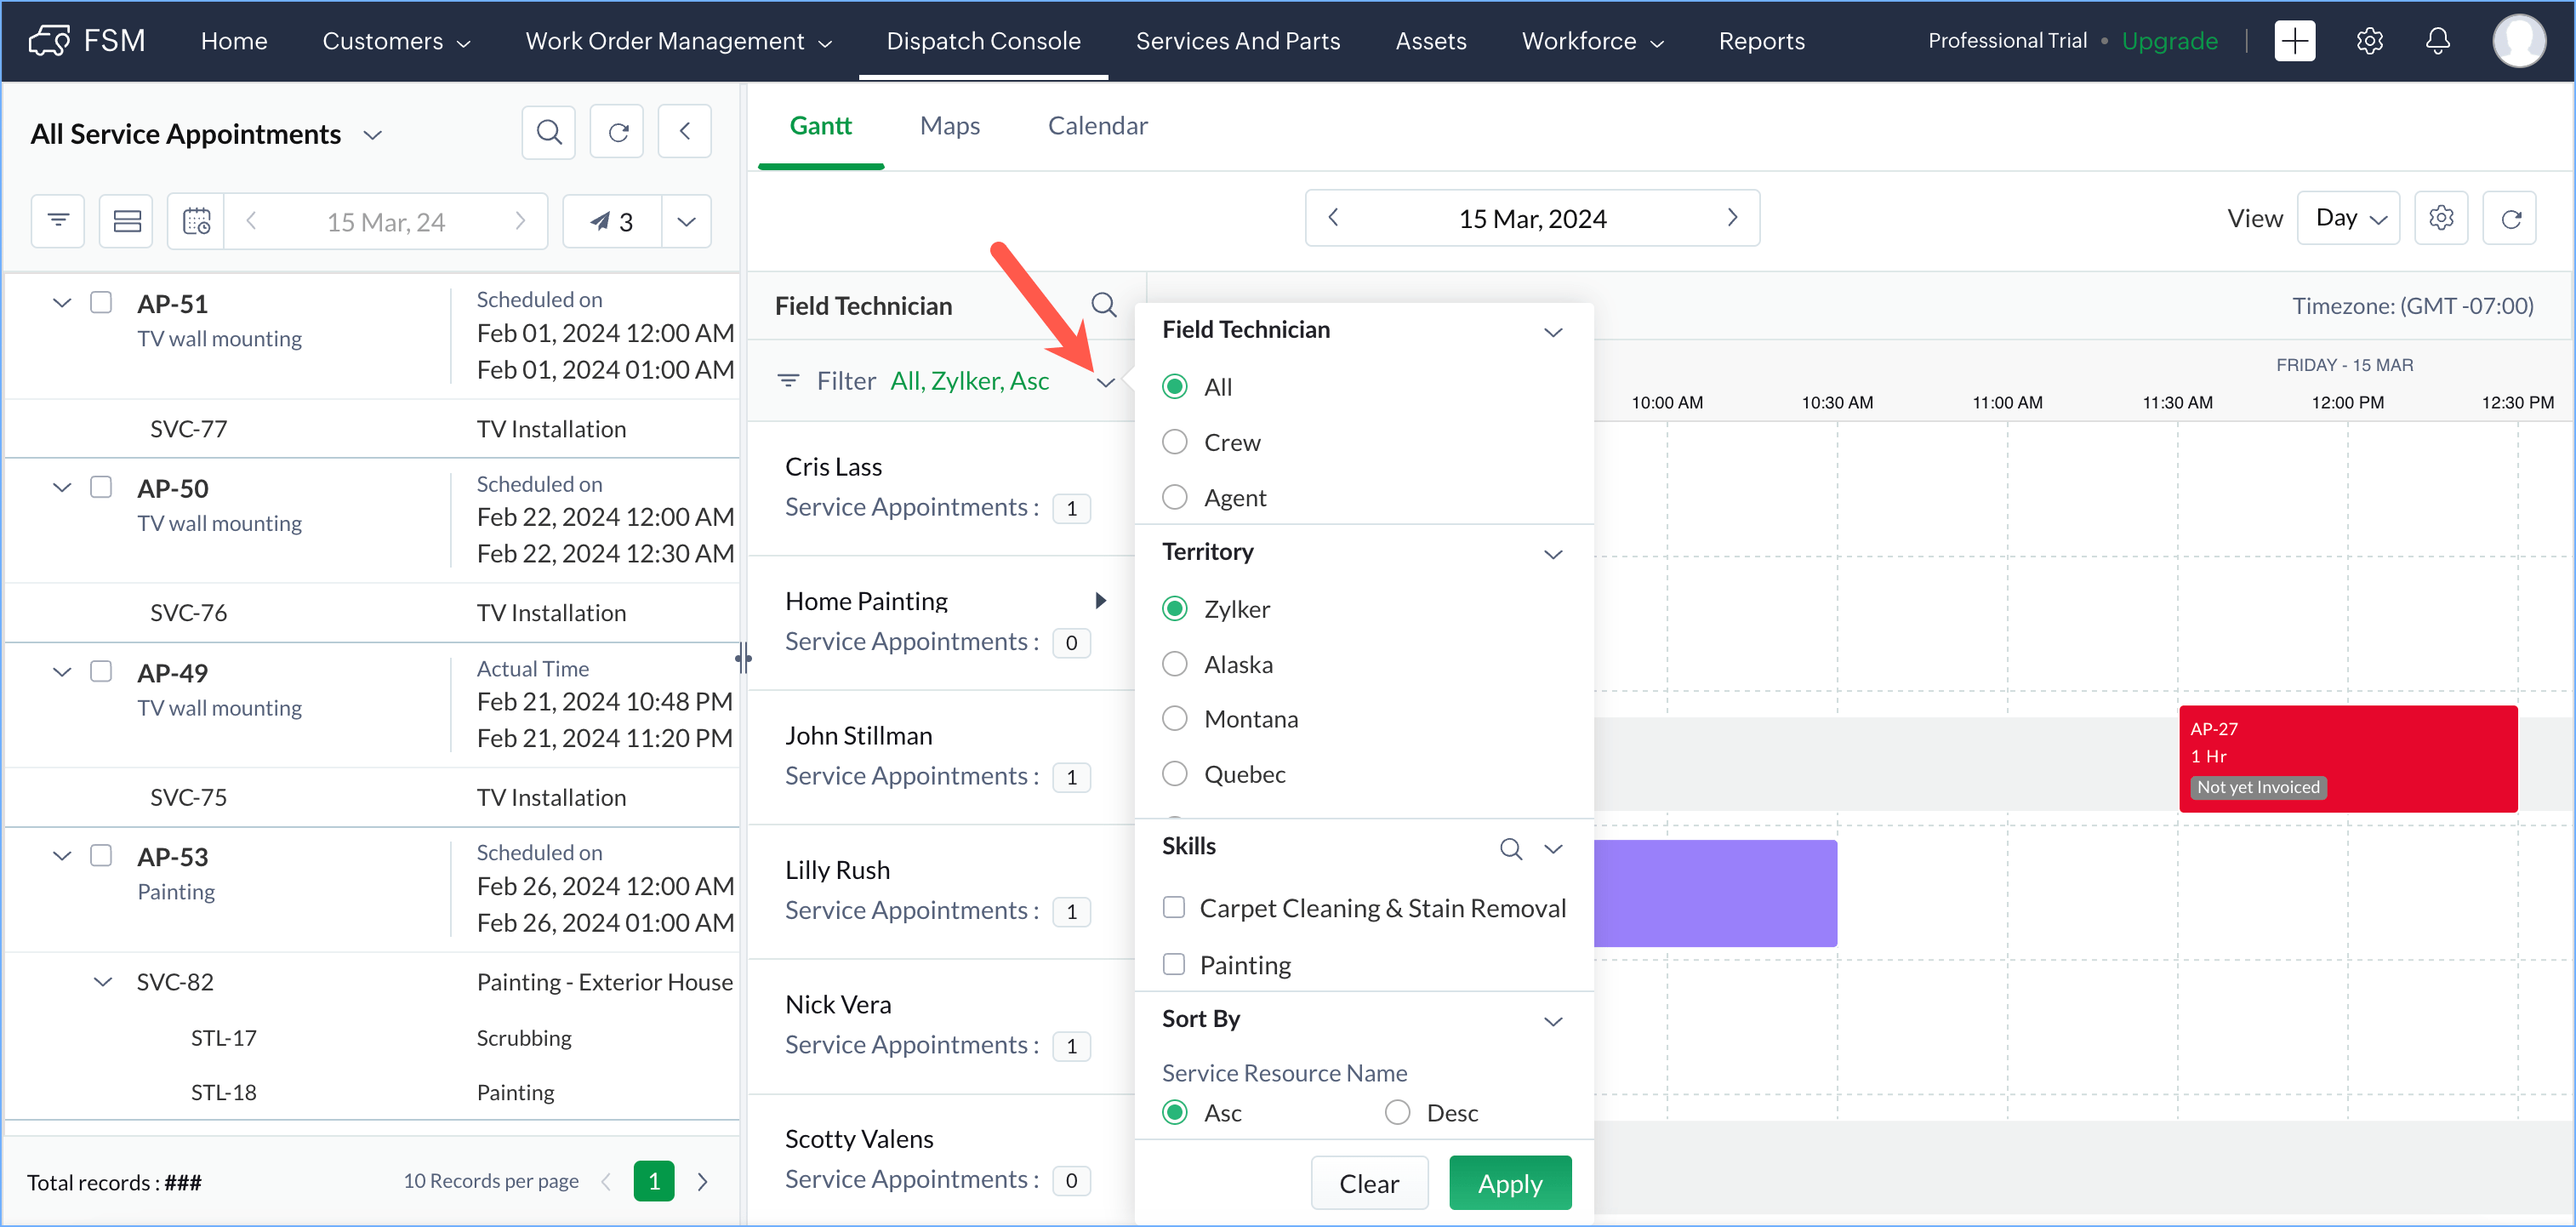
Task: Open the Services And Parts menu
Action: click(1237, 41)
